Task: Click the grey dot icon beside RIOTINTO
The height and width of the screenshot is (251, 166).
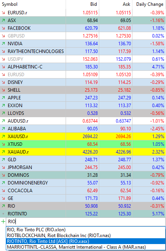Action: coord(3,214)
